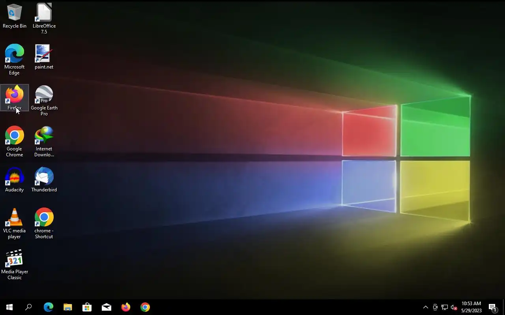Select the Microsoft Edge desktop shortcut
Viewport: 505px width, 315px height.
15,59
